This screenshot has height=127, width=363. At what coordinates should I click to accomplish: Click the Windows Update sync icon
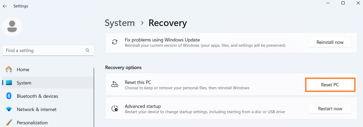[x=115, y=42]
